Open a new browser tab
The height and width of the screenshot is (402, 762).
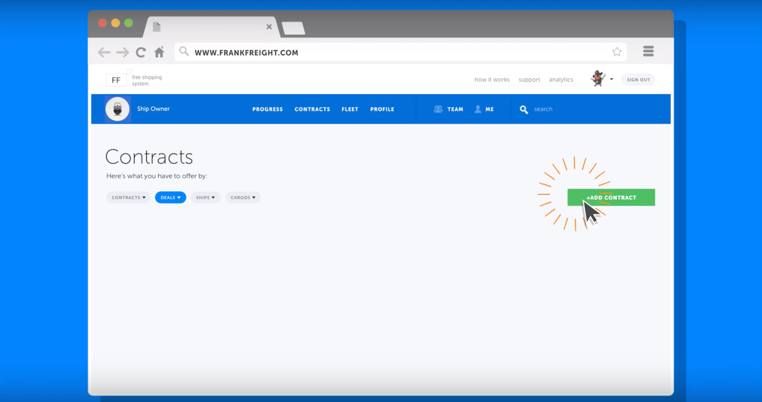click(x=293, y=28)
